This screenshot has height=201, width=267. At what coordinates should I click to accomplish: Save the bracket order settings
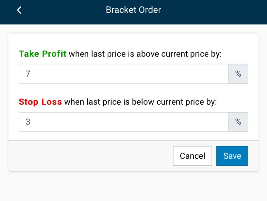232,156
